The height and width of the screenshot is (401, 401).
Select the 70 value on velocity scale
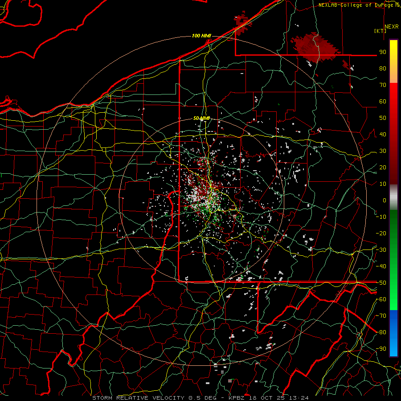coord(383,85)
